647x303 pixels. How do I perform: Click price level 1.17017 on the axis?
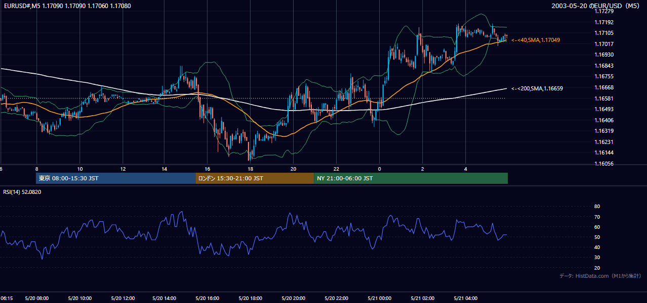pos(605,44)
